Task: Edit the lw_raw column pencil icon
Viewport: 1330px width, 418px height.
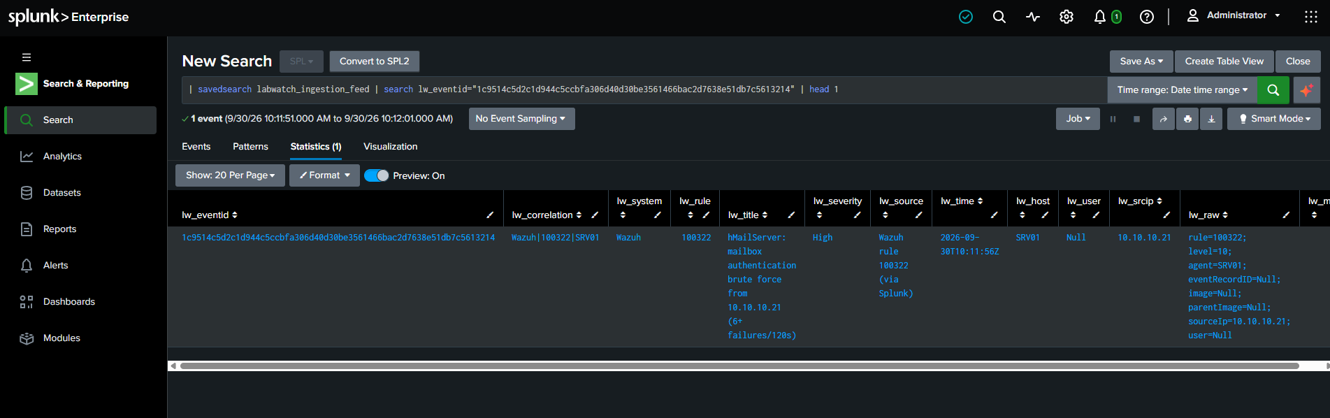Action: 1286,215
